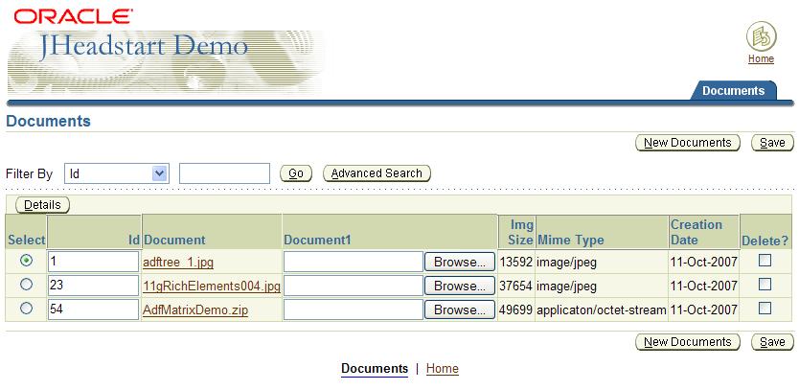The image size is (799, 390).
Task: Click the Img Size value 13592
Action: point(515,263)
